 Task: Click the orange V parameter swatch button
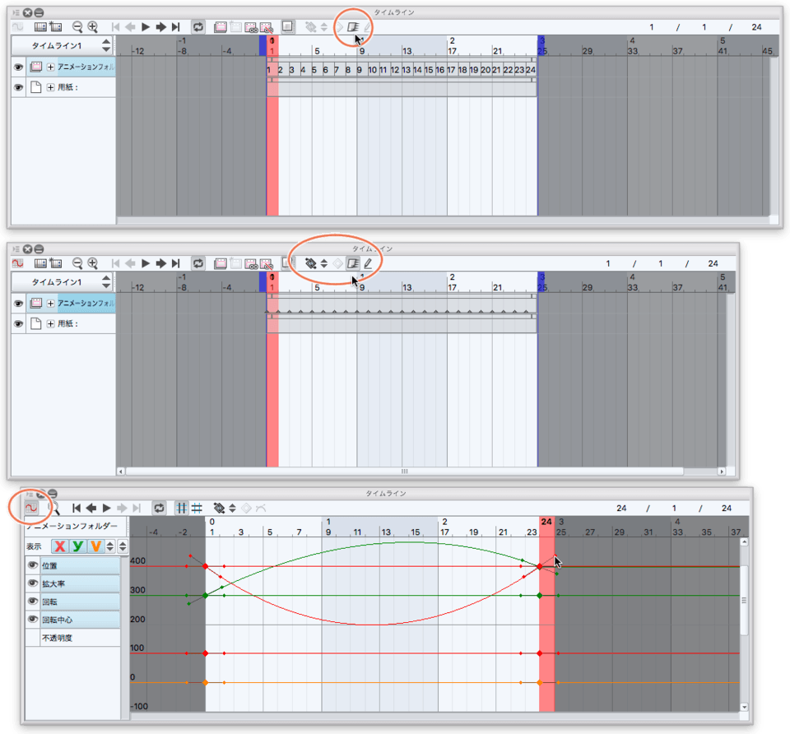click(97, 546)
